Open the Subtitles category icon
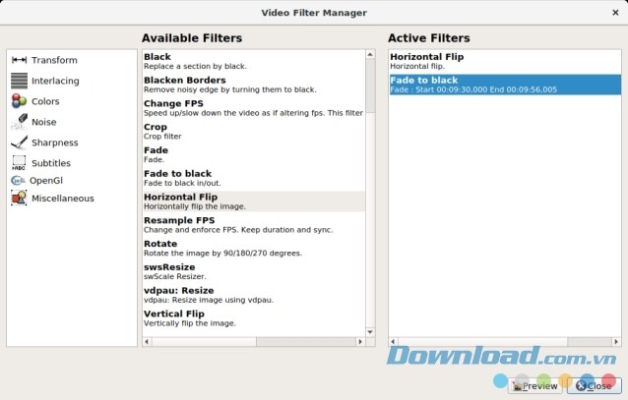Screen dimensions: 628x400 point(19,163)
